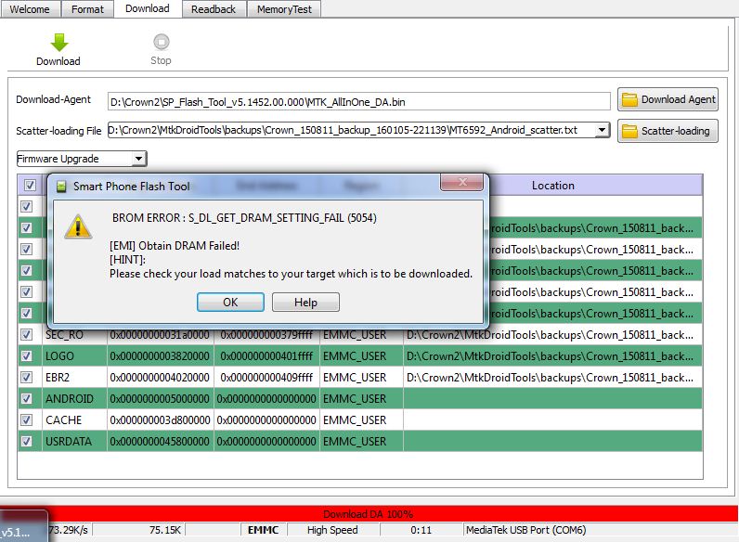
Task: Click the red Download DA progress bar
Action: 369,514
